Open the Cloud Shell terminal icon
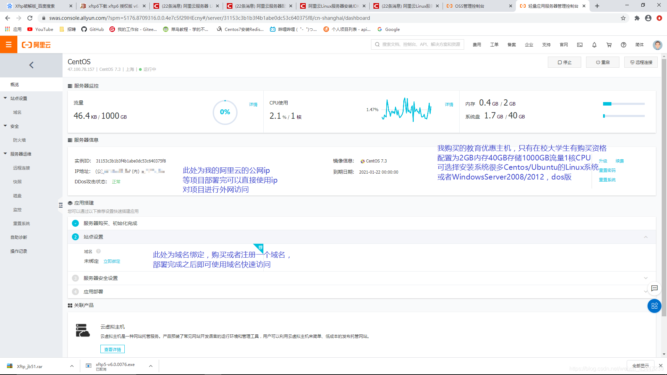667x375 pixels. click(580, 45)
